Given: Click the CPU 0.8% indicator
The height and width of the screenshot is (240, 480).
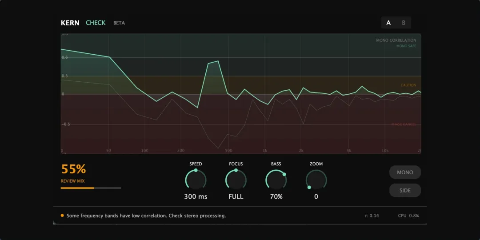Looking at the screenshot, I should [408, 216].
